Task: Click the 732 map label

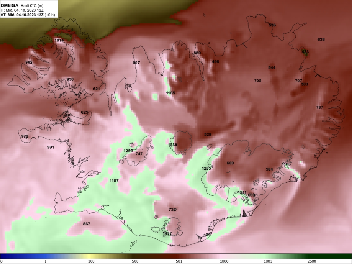Action: pyautogui.click(x=172, y=209)
